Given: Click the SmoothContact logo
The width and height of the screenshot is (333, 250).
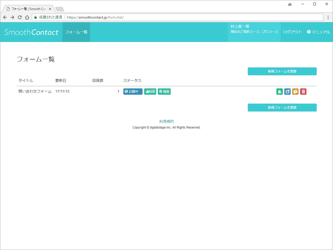Looking at the screenshot, I should 31,32.
